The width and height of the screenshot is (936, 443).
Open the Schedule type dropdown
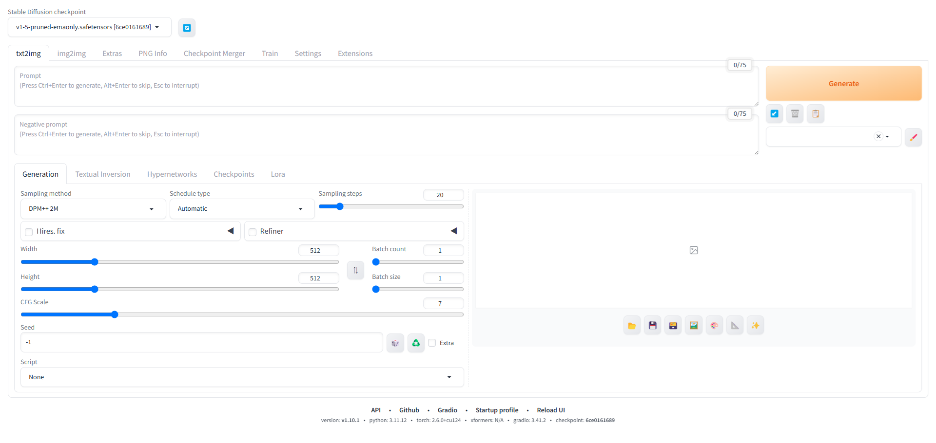(x=242, y=208)
